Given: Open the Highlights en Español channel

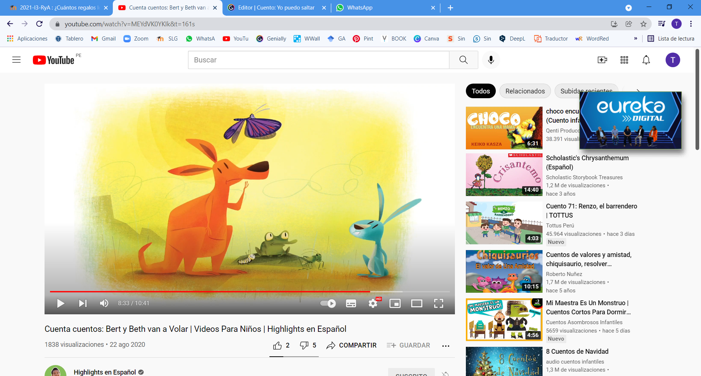Looking at the screenshot, I should tap(104, 372).
